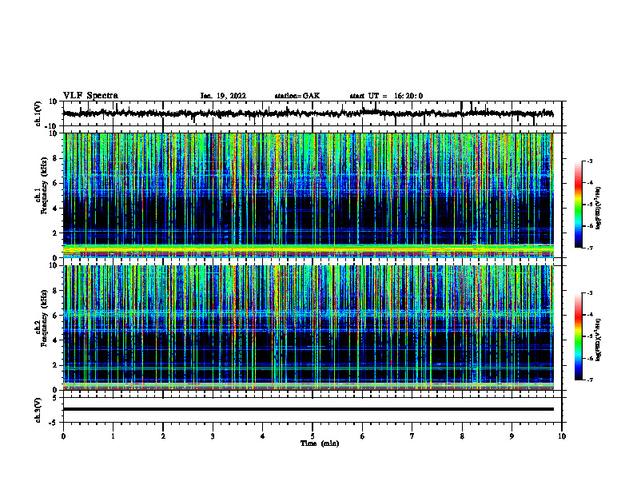Click the ch.2 frequency tick "4"
This screenshot has height=489, width=633.
tap(55, 340)
